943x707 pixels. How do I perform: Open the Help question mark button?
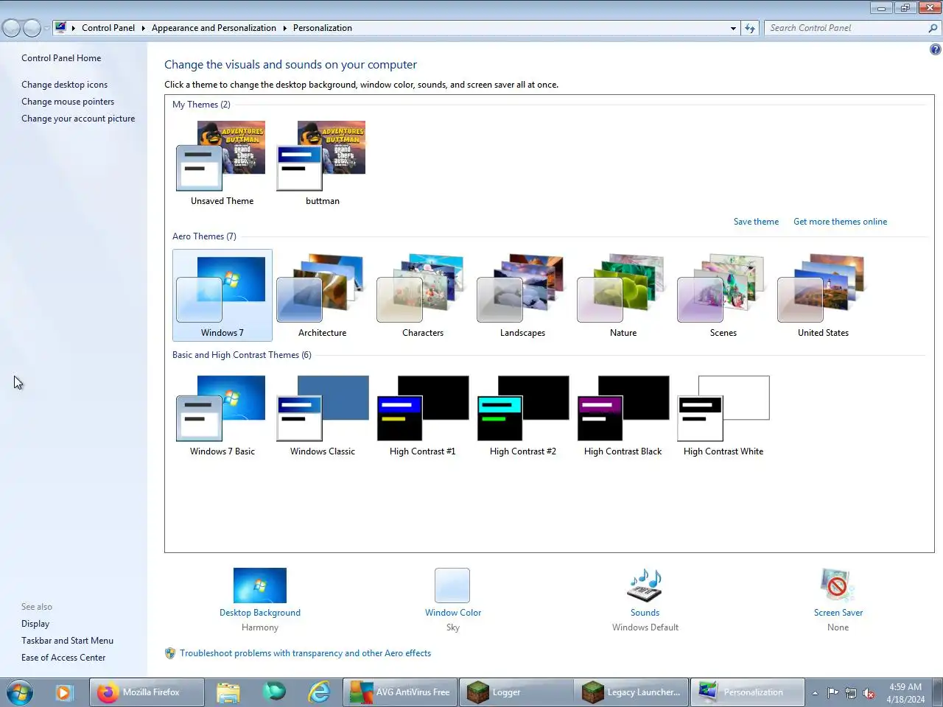coord(935,49)
